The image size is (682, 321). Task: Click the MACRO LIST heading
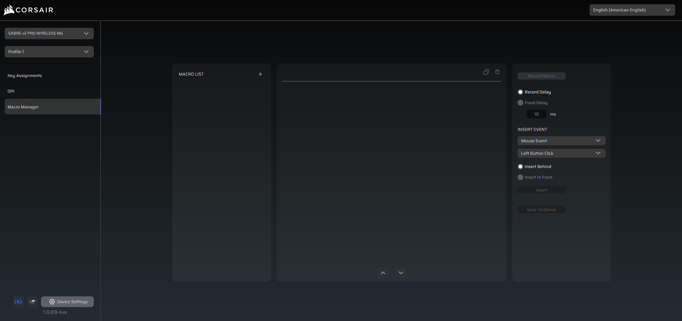coord(191,74)
